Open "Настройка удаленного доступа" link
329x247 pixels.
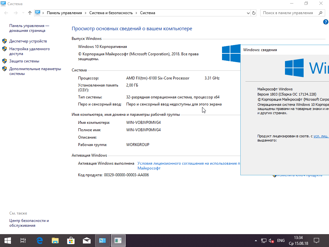[x=29, y=51]
